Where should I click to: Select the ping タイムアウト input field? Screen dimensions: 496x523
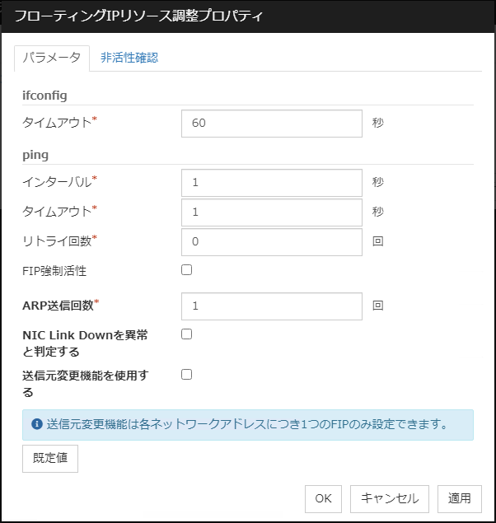point(271,212)
